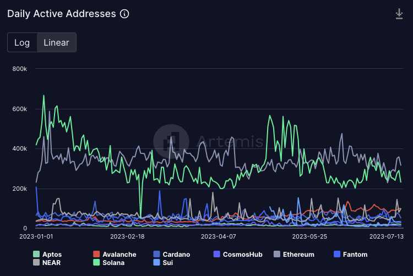Screen dimensions: 413x276
Task: Click the 800k y-axis label
Action: tap(19, 69)
